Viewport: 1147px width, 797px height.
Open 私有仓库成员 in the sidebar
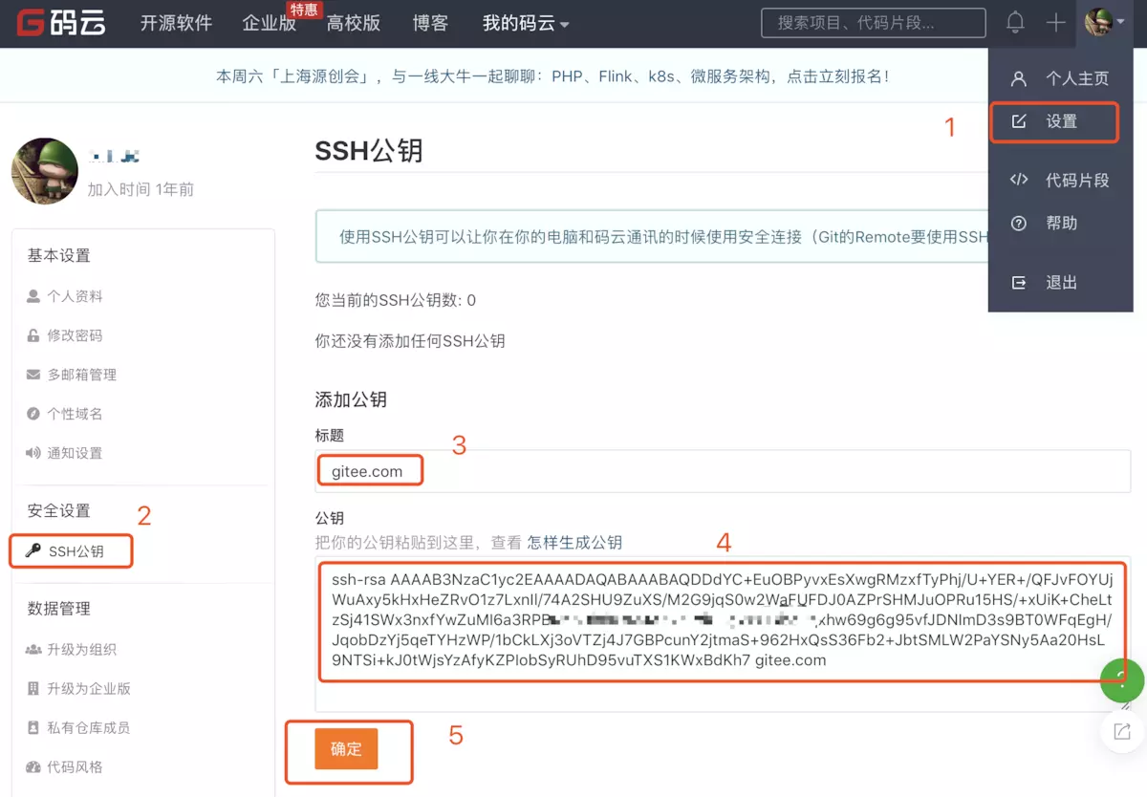tap(89, 728)
